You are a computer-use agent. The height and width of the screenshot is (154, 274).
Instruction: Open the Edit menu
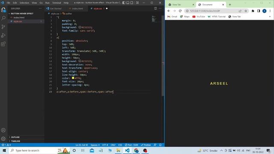[x=15, y=3]
